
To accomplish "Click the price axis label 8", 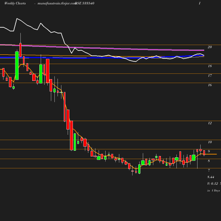I will pos(209,161).
